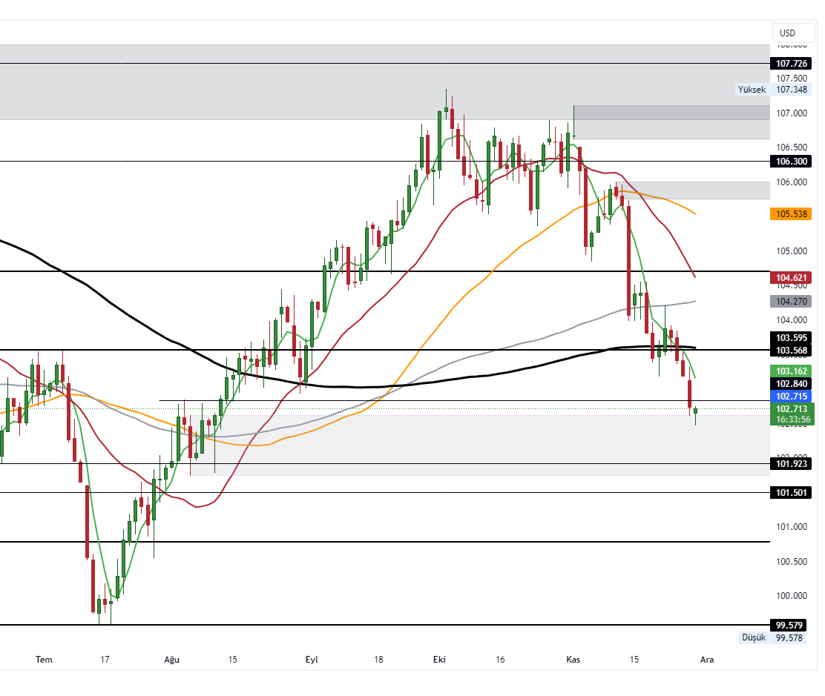This screenshot has height=696, width=825.
Task: Select the Eki month label on time axis
Action: [x=438, y=659]
